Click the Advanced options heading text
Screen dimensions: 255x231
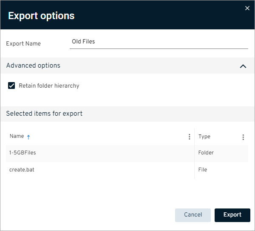click(33, 66)
